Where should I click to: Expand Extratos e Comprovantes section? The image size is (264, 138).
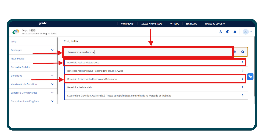52,93
